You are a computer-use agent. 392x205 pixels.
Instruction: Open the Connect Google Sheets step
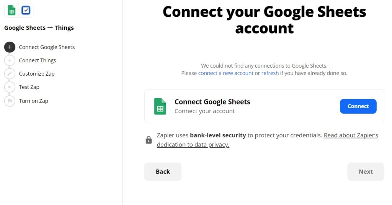[x=47, y=47]
